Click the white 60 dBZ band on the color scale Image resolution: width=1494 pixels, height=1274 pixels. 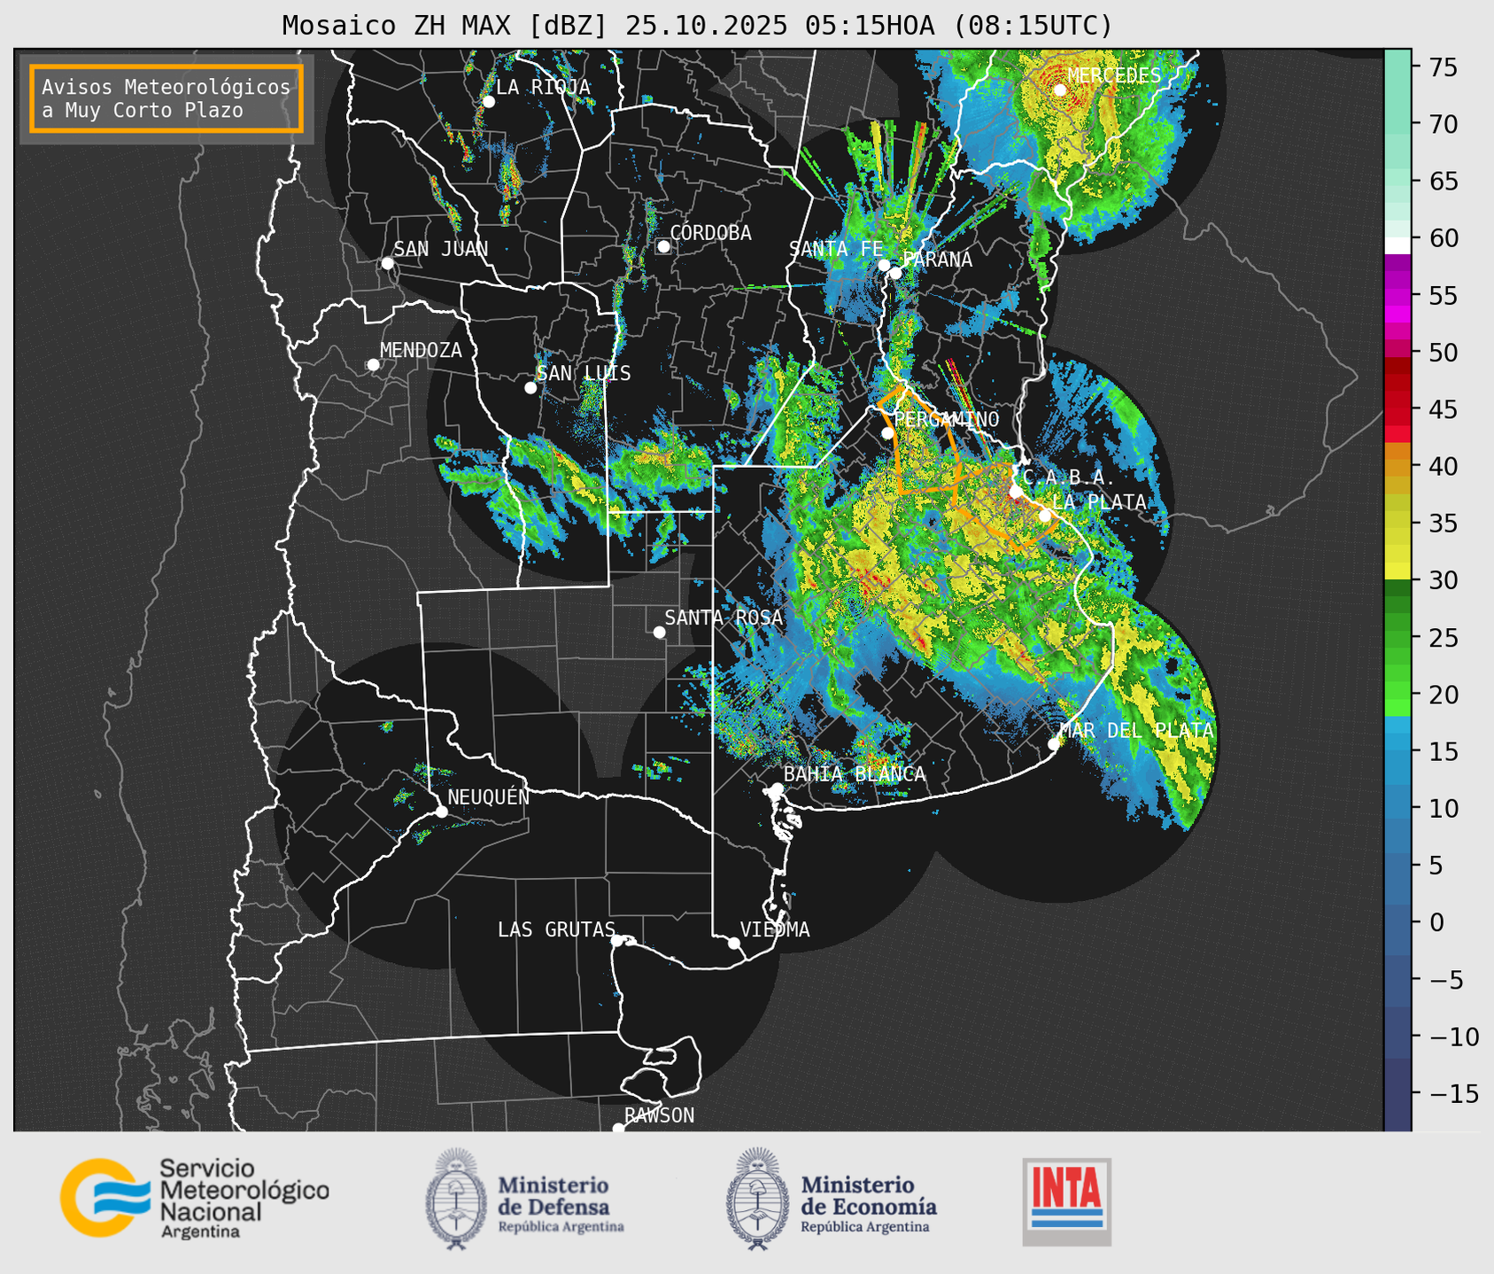tap(1397, 245)
